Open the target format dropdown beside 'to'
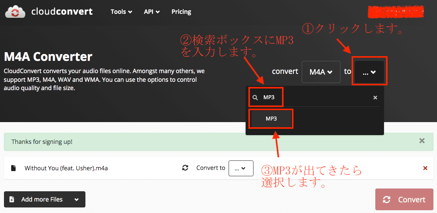This screenshot has height=213, width=437. 369,72
